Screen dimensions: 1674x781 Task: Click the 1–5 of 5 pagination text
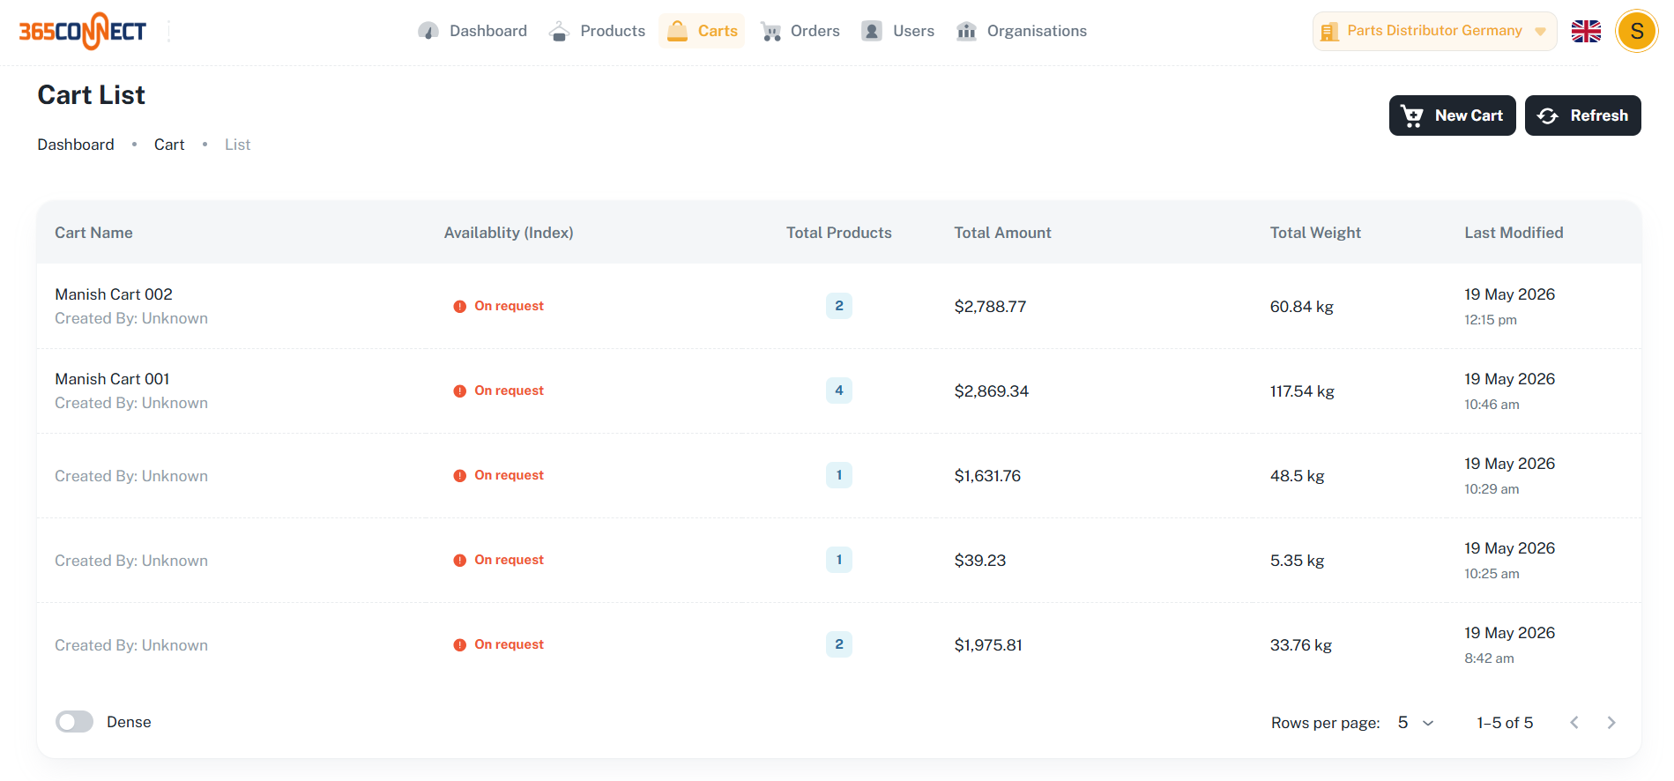point(1505,723)
